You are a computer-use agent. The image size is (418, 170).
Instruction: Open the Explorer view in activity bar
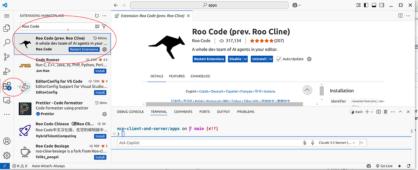click(x=7, y=28)
